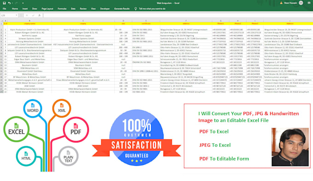The width and height of the screenshot is (313, 181).
Task: Click the 'Tell me what you want to do' box
Action: point(152,9)
